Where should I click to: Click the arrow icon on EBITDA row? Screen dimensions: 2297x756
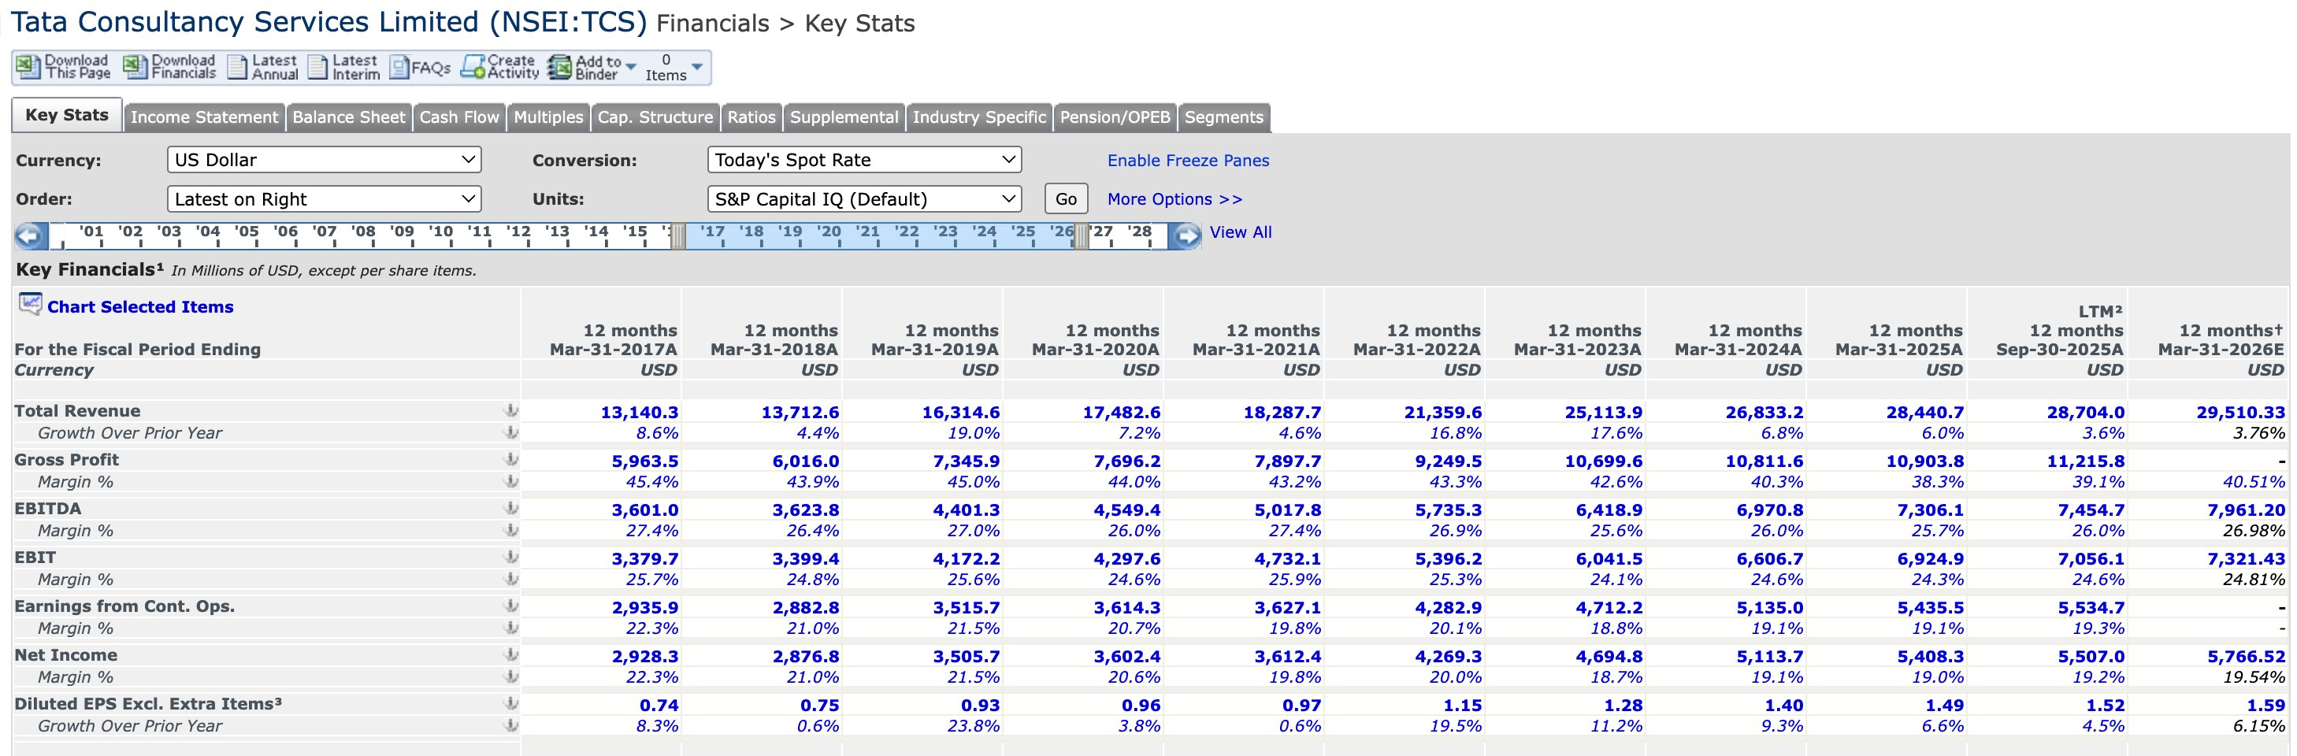(511, 509)
